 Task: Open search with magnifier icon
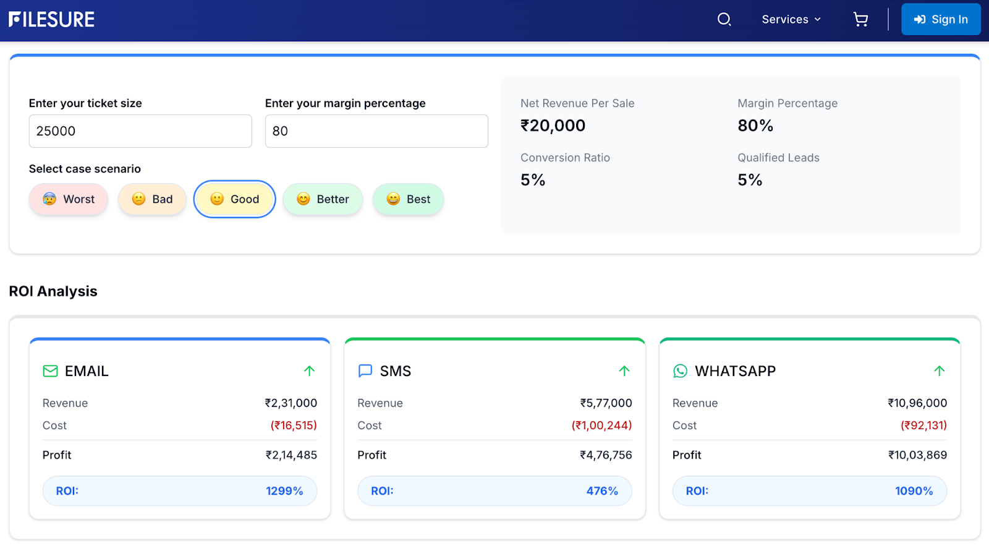(724, 19)
